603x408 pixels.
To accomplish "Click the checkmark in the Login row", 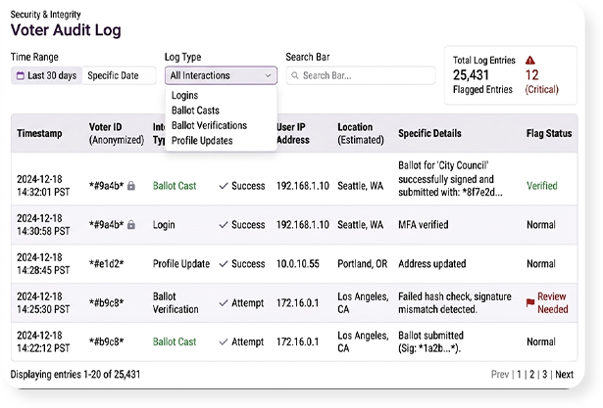I will pos(224,225).
